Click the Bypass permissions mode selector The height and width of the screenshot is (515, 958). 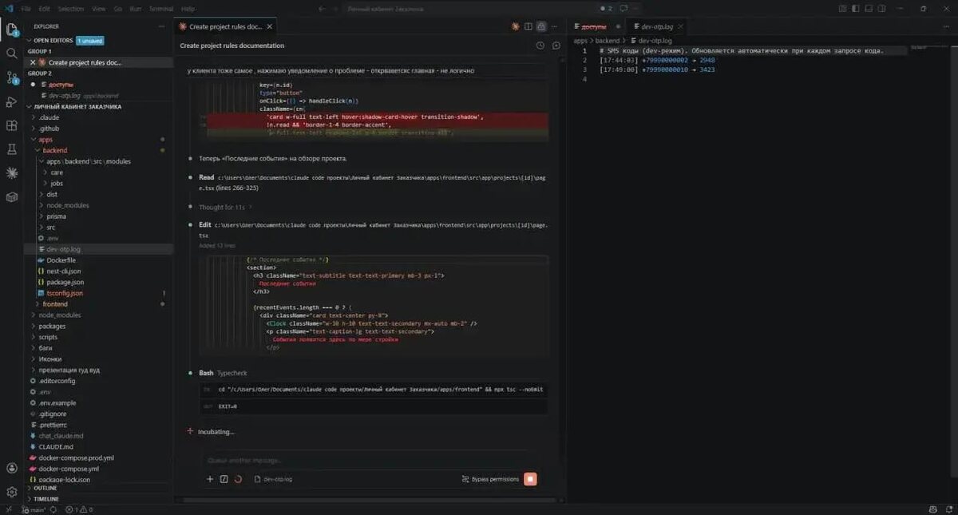tap(490, 479)
